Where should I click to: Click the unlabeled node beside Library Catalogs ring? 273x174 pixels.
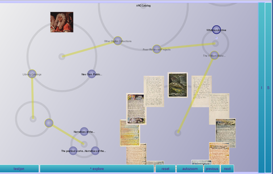[49, 123]
